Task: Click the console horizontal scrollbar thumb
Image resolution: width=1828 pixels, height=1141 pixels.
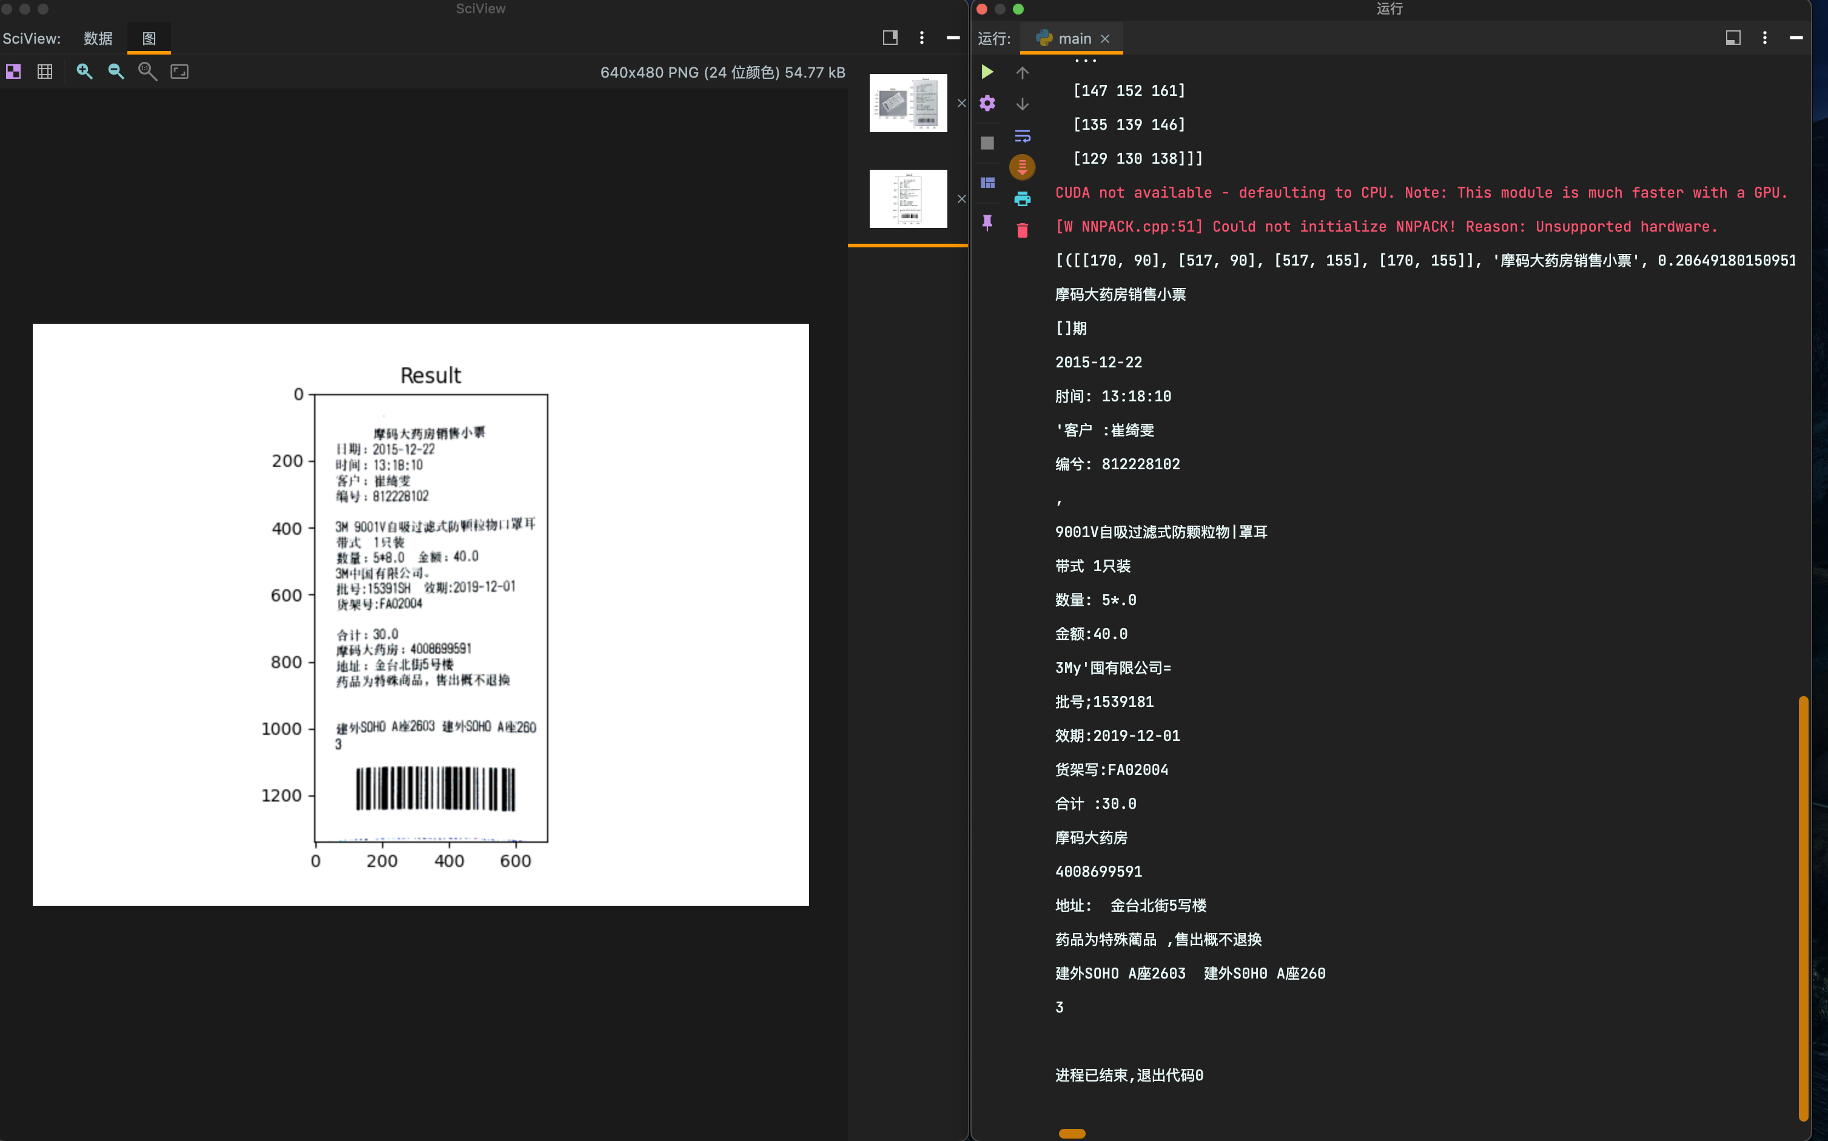Action: pos(1072,1134)
